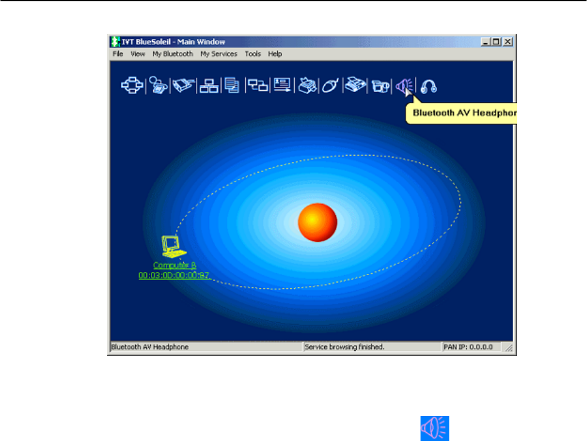Select the Information Synchronization service icon
The height and width of the screenshot is (441, 587).
pyautogui.click(x=258, y=85)
